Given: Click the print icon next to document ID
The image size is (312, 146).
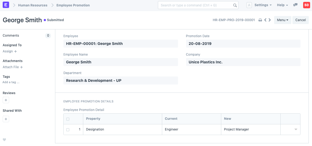Looking at the screenshot, I should coord(260,20).
